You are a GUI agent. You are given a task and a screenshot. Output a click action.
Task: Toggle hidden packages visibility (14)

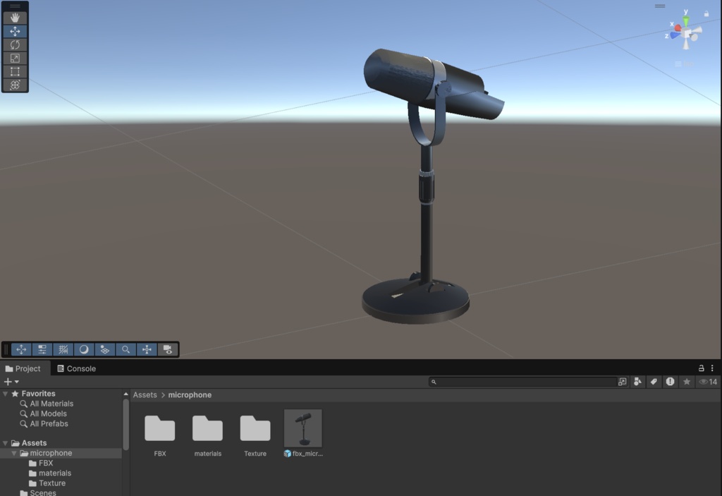pyautogui.click(x=708, y=382)
